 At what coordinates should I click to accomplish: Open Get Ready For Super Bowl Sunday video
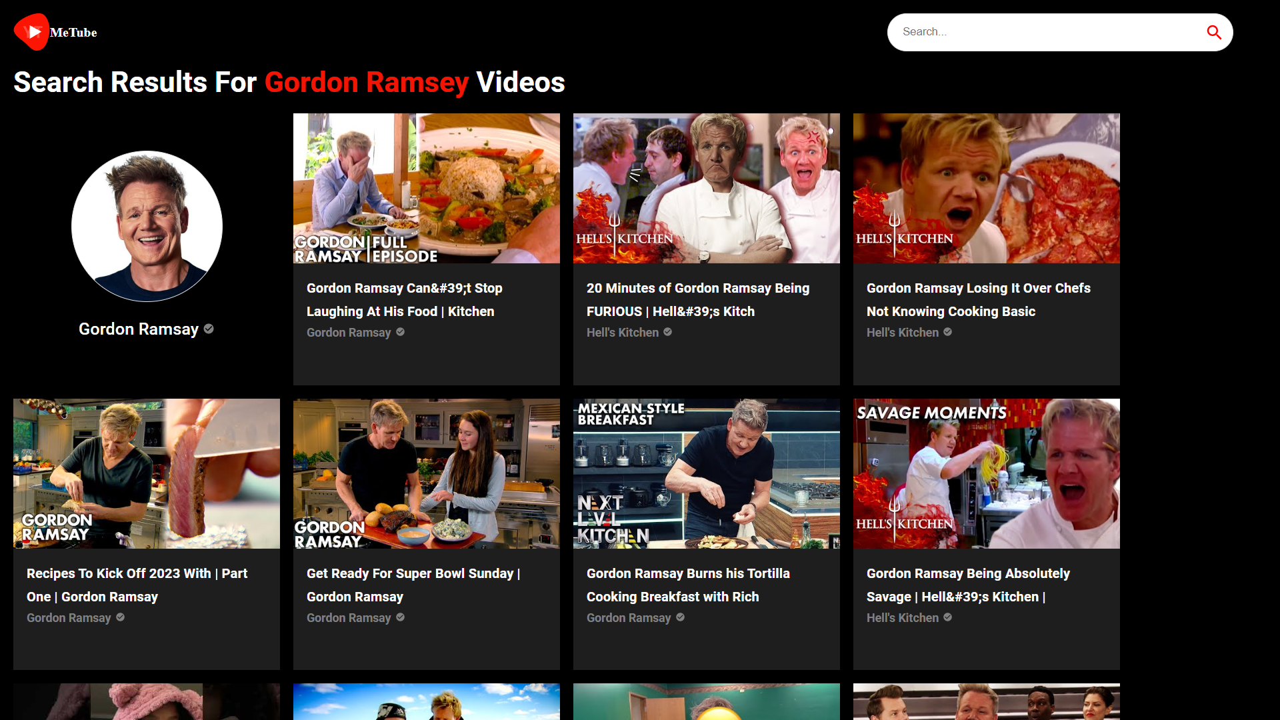[x=413, y=585]
